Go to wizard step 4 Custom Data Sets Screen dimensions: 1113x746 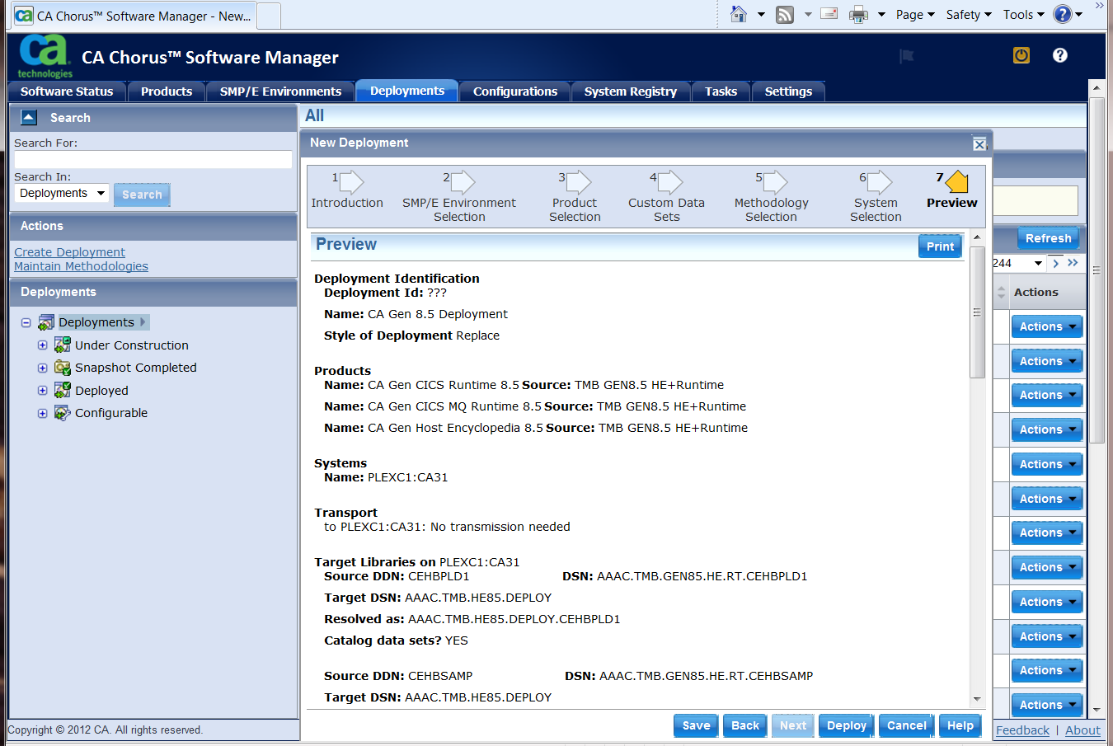(x=666, y=197)
